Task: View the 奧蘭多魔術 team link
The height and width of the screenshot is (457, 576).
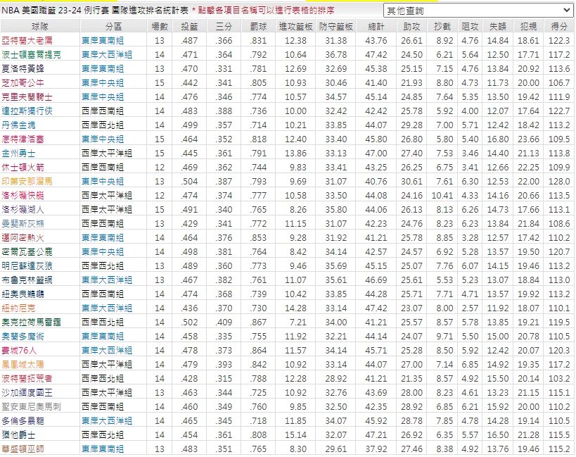Action: [x=23, y=337]
